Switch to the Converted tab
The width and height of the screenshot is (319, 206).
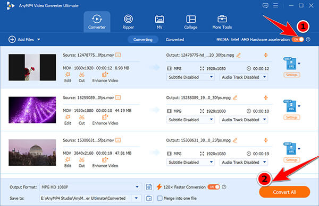[x=175, y=40]
